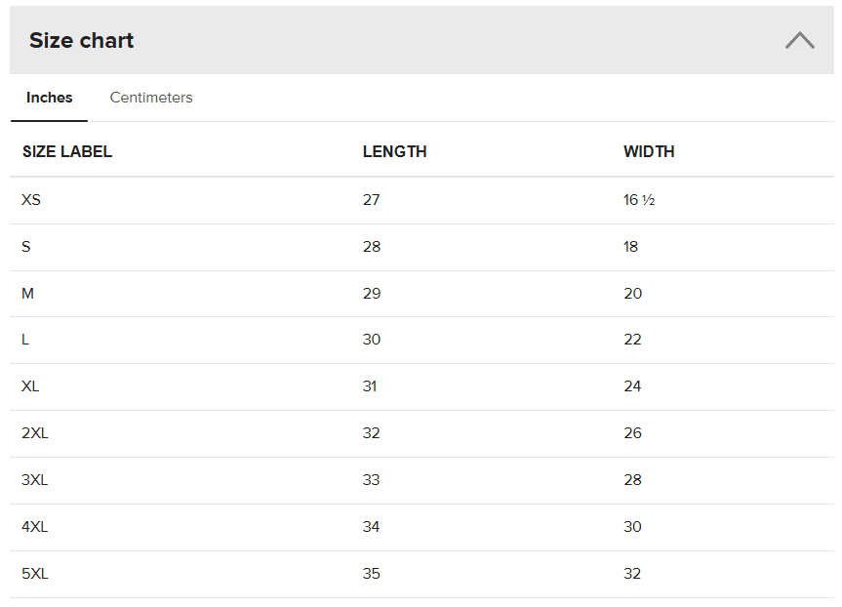Click the SIZE LABEL column header

(67, 151)
